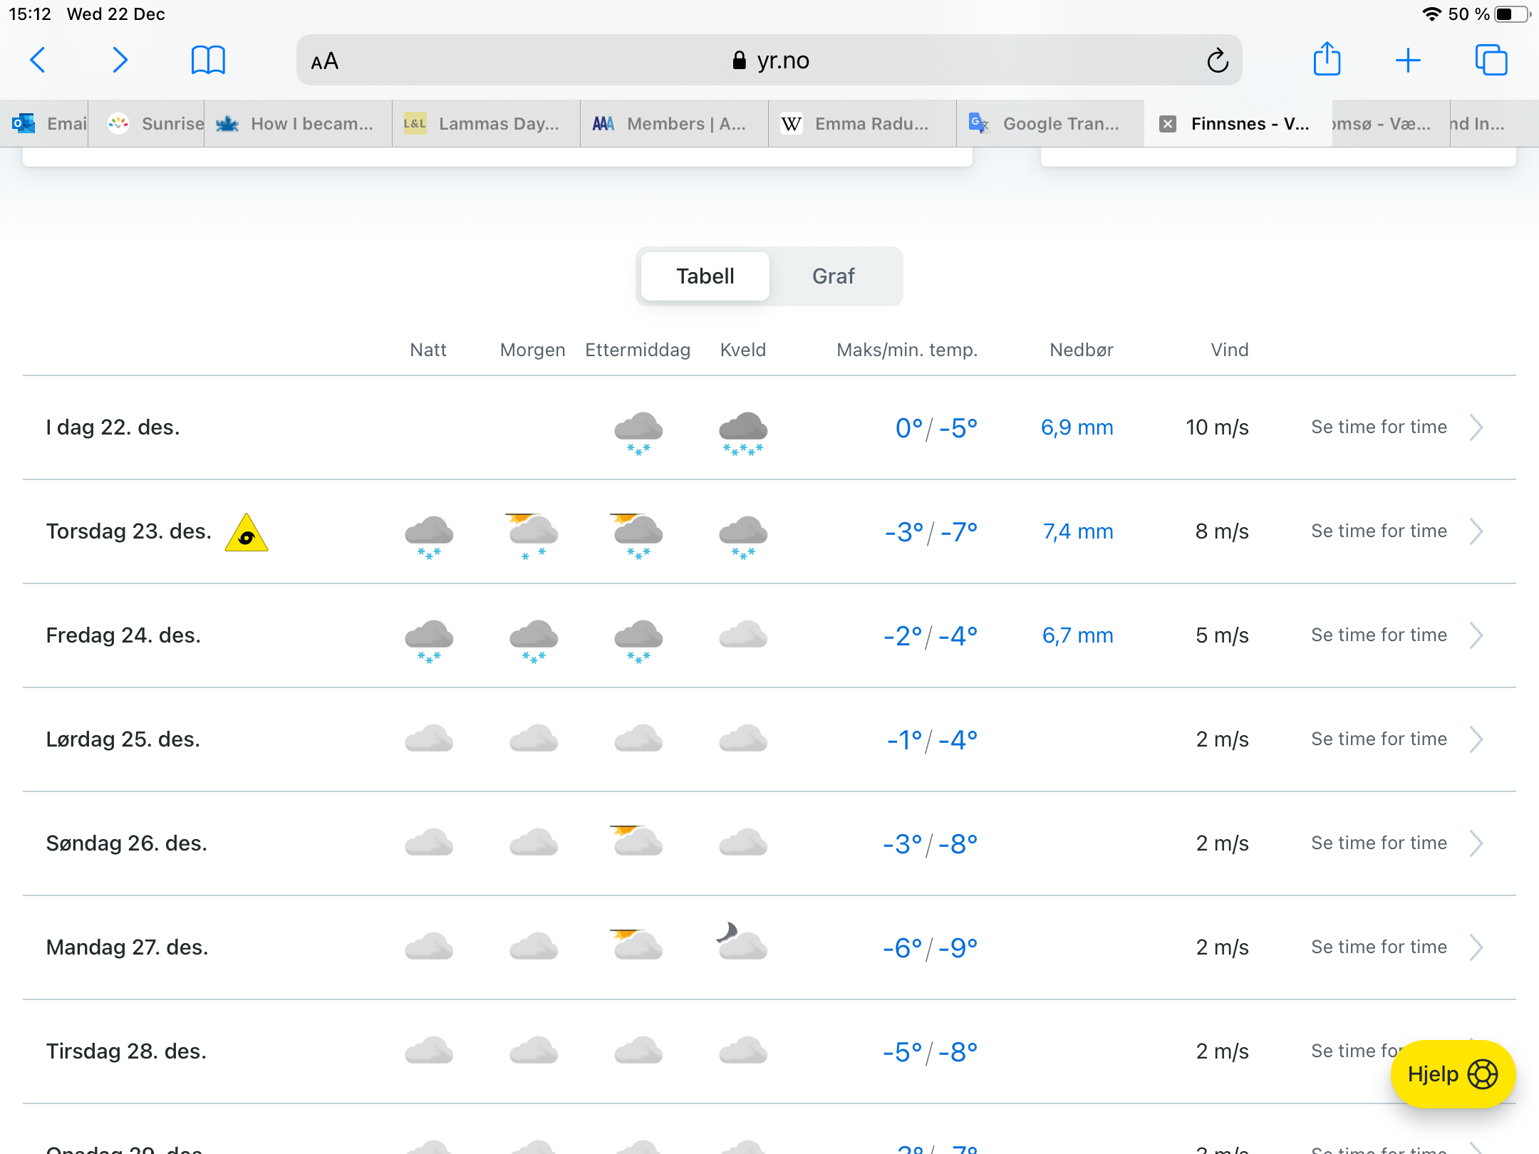Close the Finnsnes tab
Screen dimensions: 1539x1154
pyautogui.click(x=1167, y=124)
